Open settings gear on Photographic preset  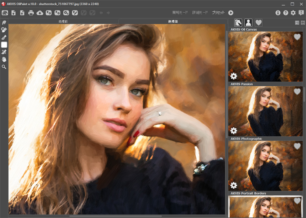coord(233,185)
